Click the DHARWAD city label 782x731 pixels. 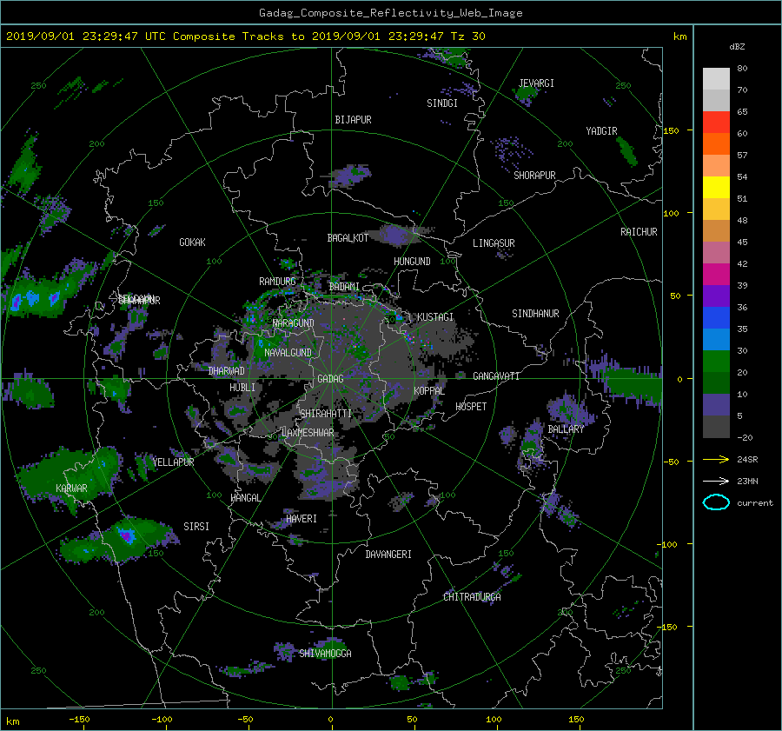(x=227, y=371)
